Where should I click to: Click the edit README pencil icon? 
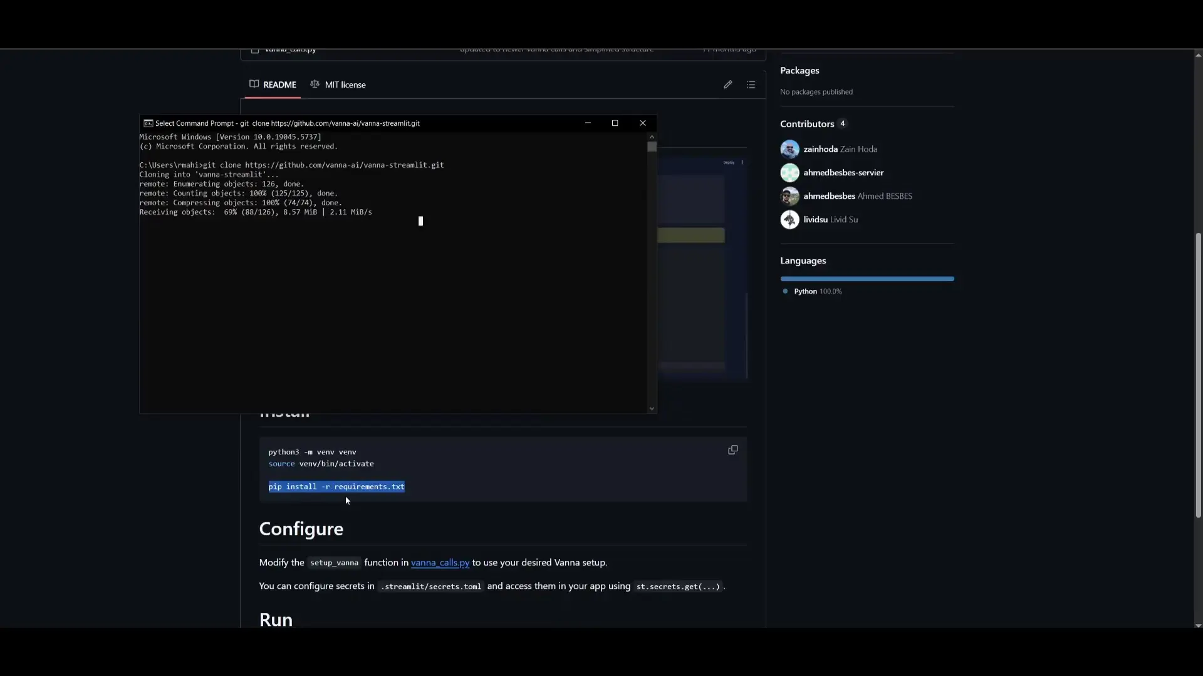[727, 84]
